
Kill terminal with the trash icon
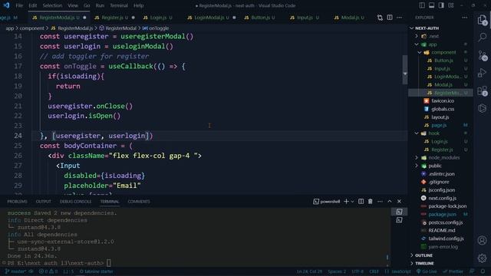click(x=371, y=202)
